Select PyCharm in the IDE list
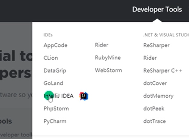The width and height of the screenshot is (189, 139). [x=55, y=121]
